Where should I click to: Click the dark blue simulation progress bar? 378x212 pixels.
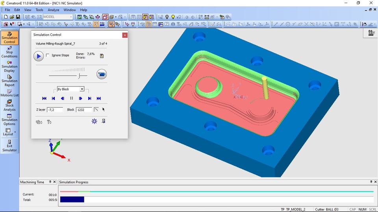click(72, 199)
